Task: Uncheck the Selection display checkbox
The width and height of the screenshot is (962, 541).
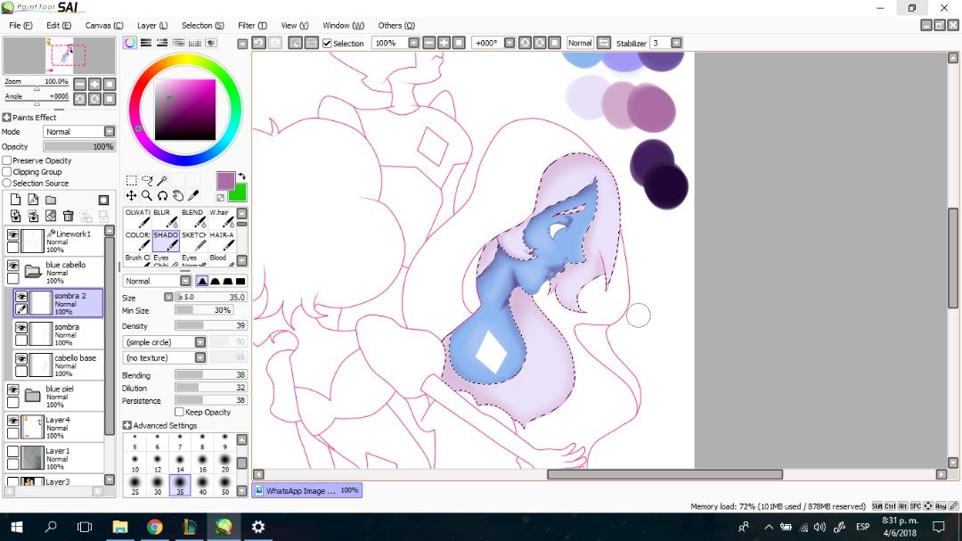Action: pos(327,43)
